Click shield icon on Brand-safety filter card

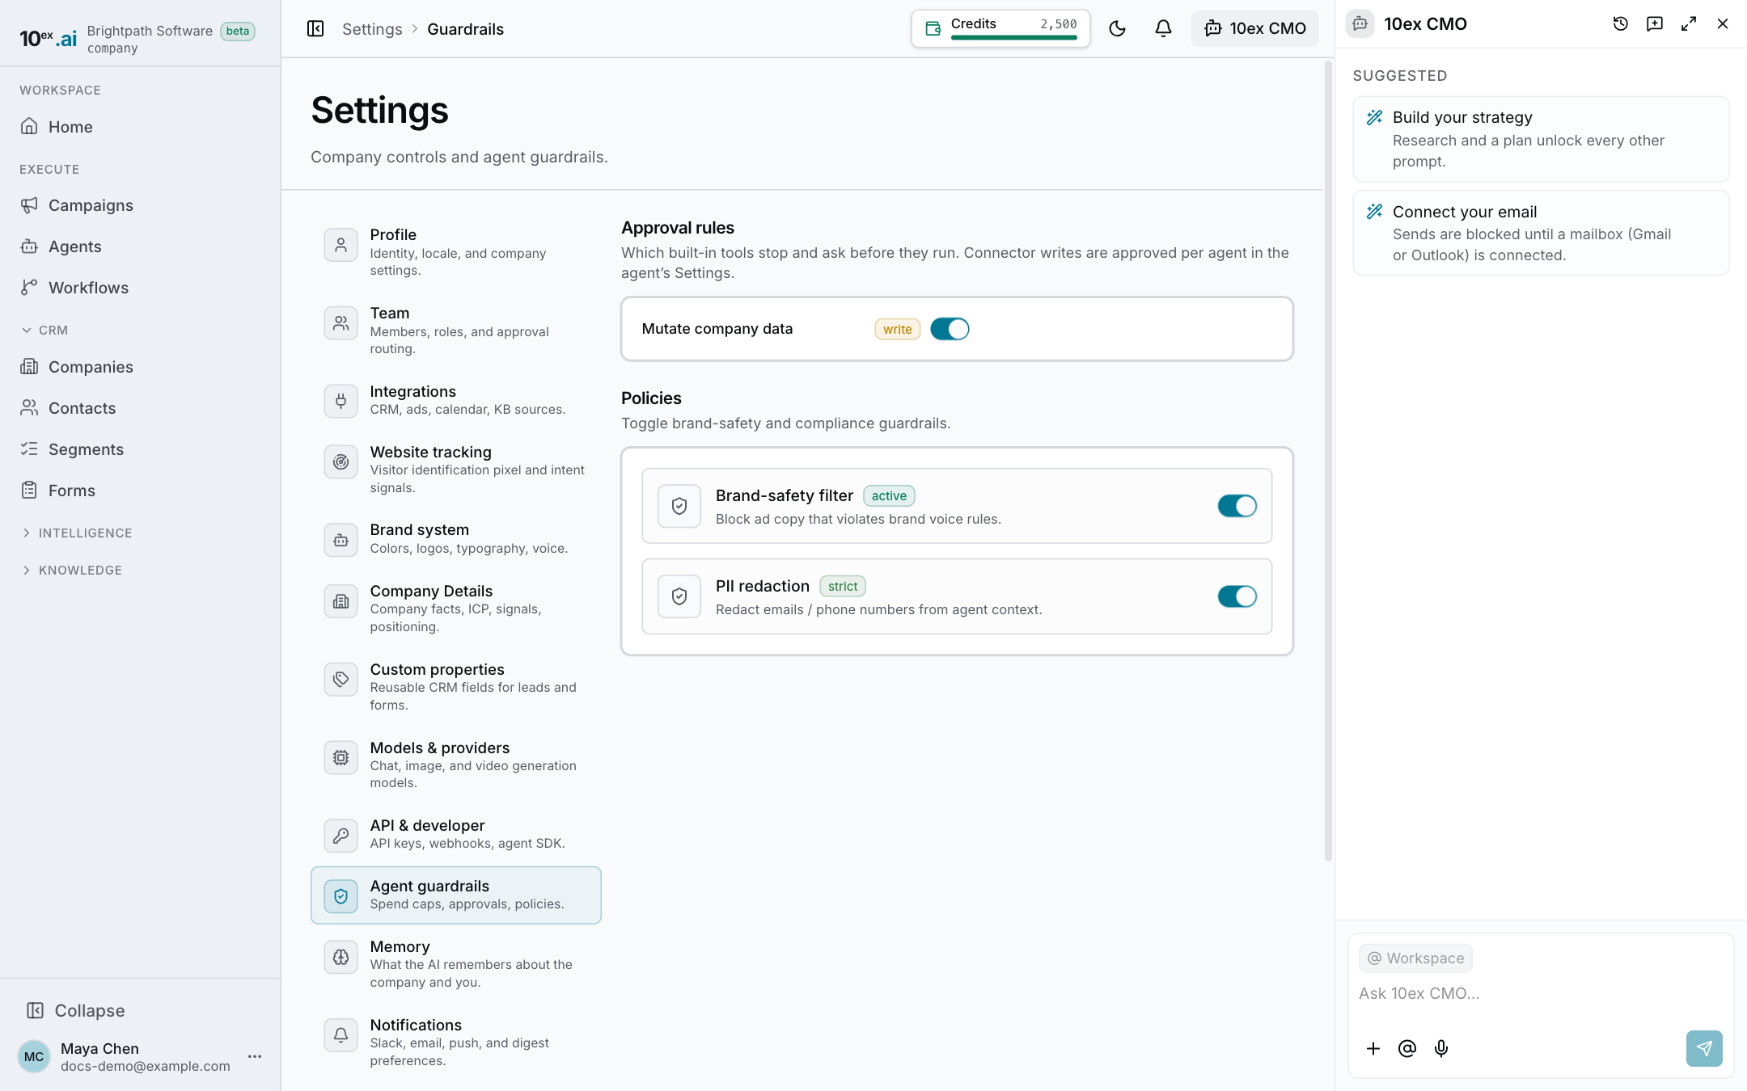[x=679, y=506]
